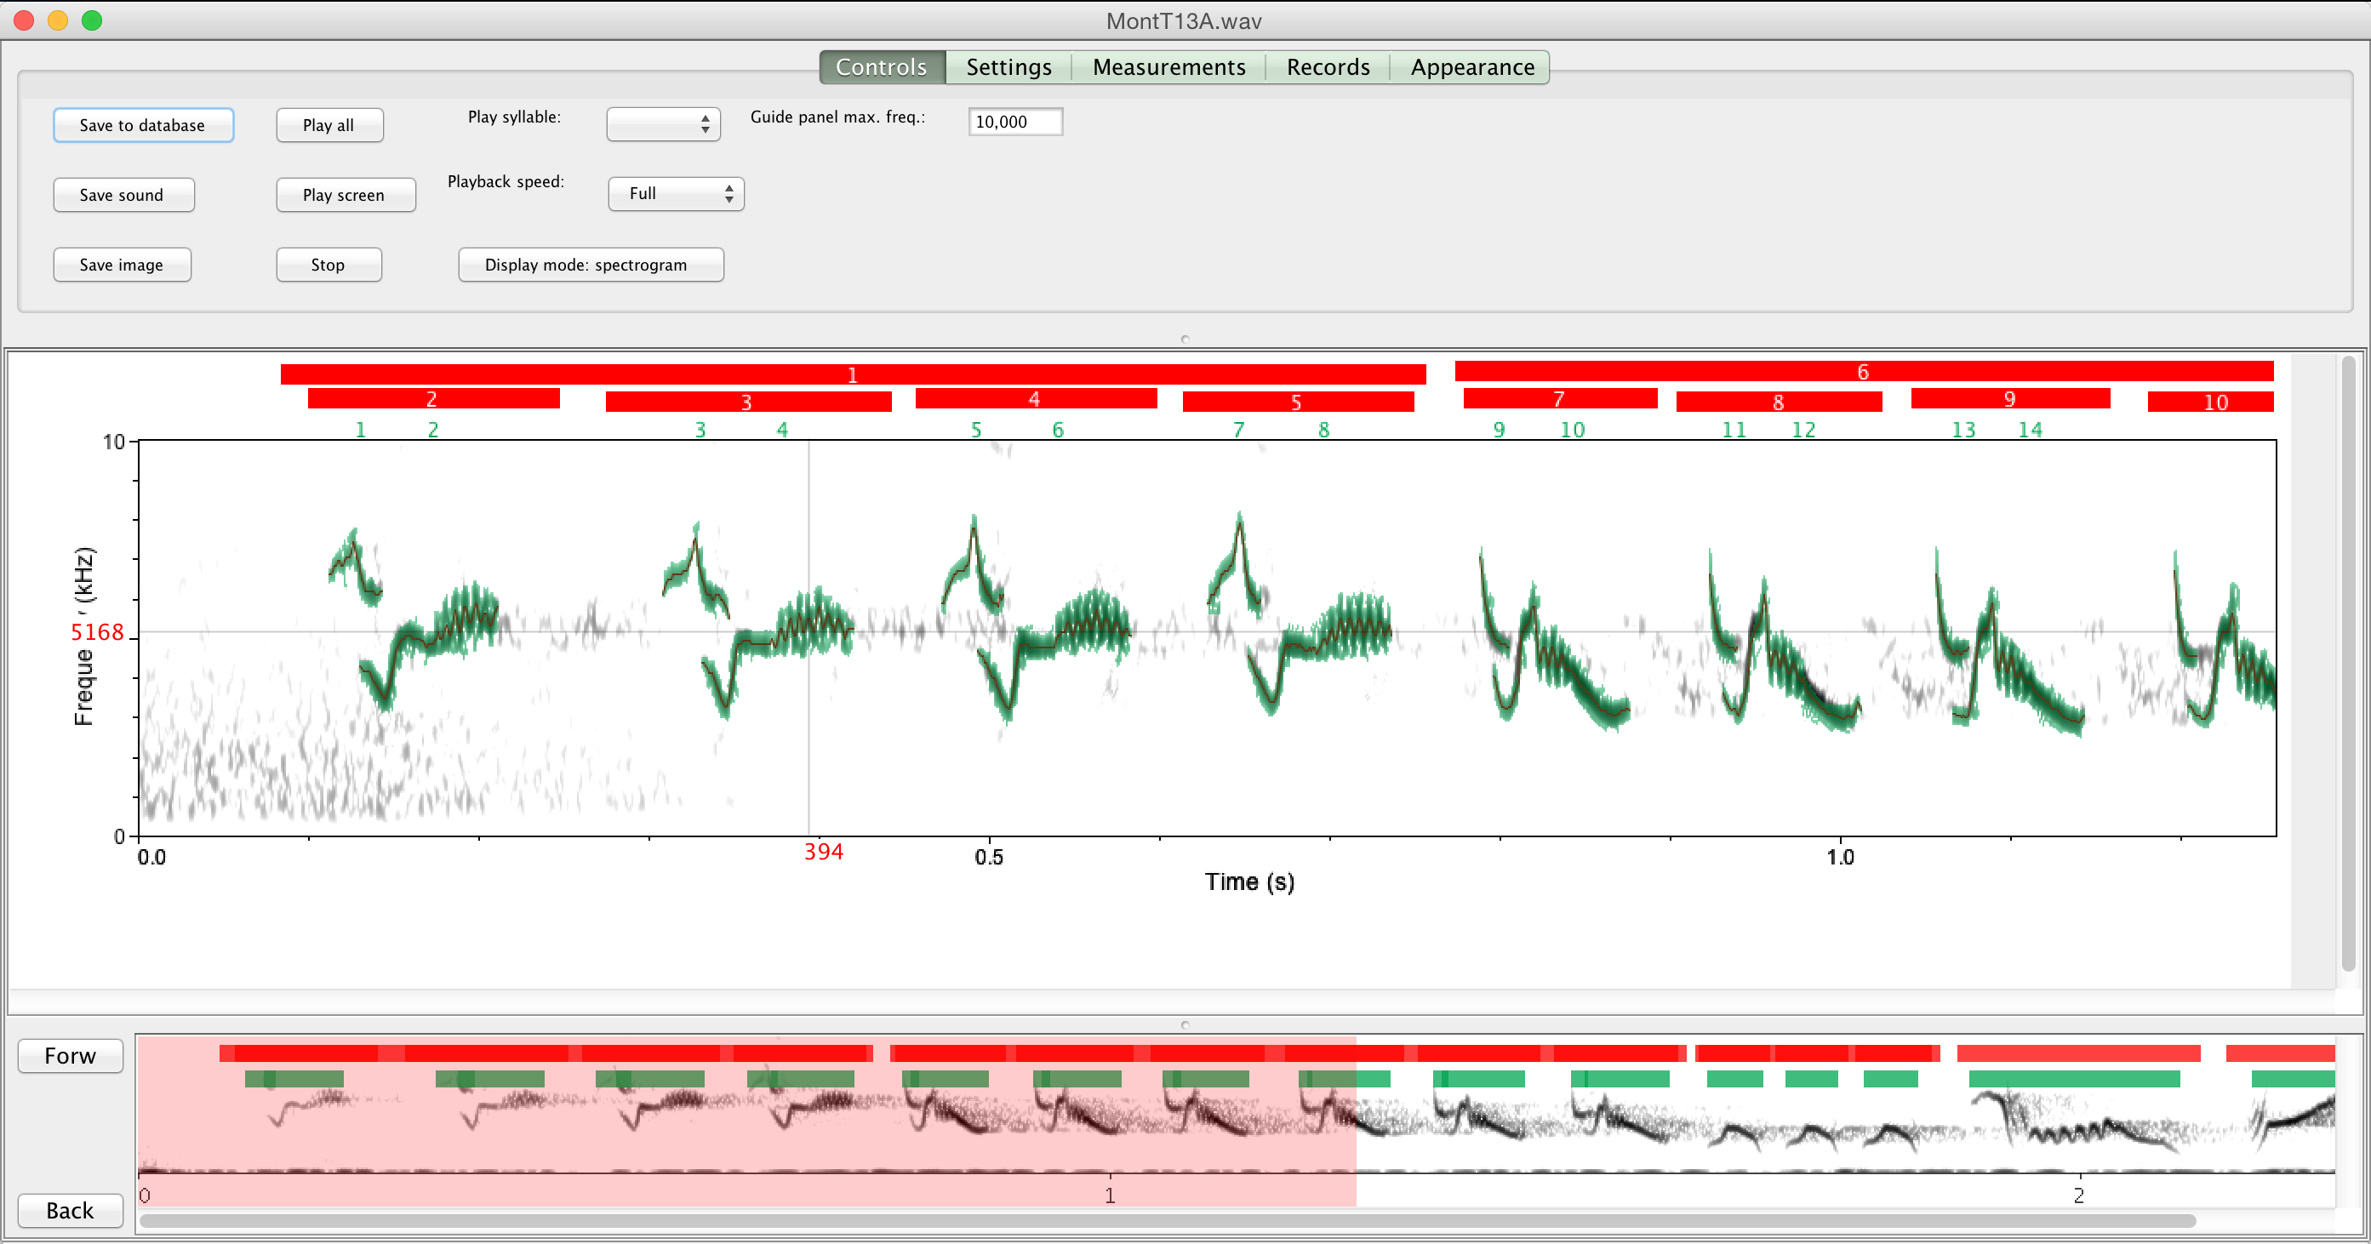This screenshot has height=1244, width=2371.
Task: Click the Save image button
Action: (x=122, y=265)
